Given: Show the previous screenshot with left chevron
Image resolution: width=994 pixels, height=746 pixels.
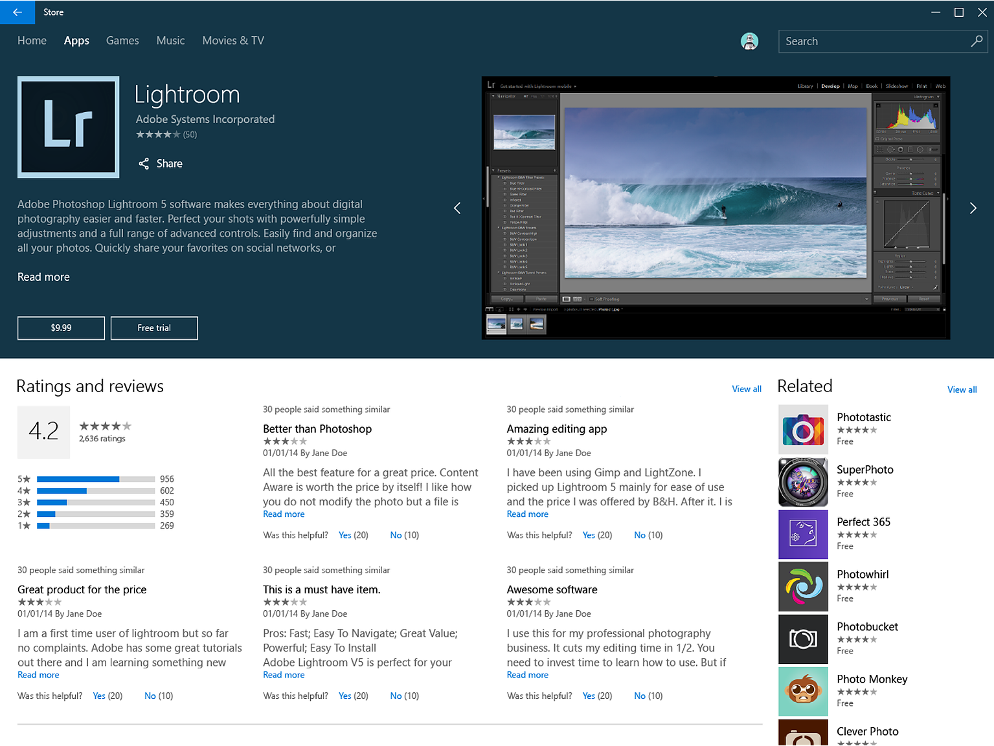Looking at the screenshot, I should click(457, 208).
